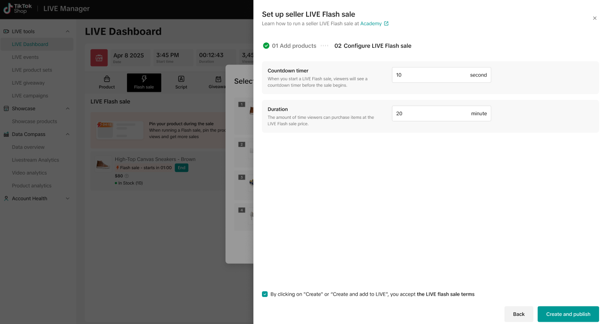This screenshot has width=600, height=324.
Task: Expand the Account Health sidebar section
Action: coord(68,198)
